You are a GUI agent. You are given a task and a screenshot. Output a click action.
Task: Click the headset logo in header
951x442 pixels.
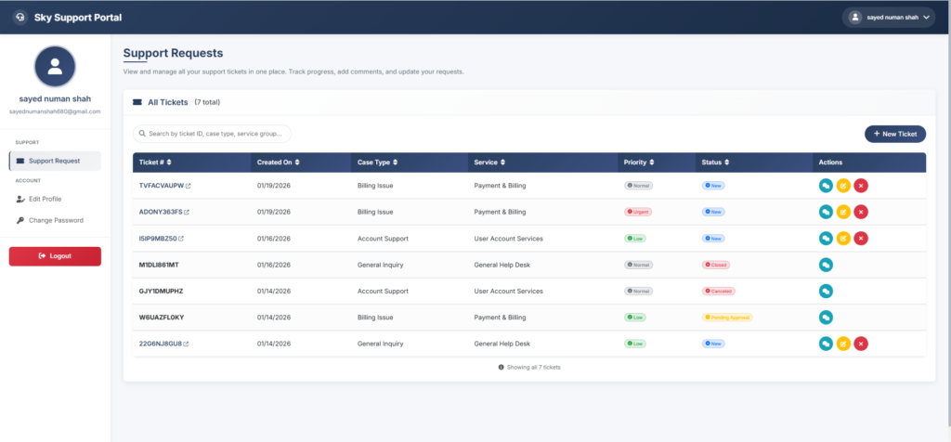pos(20,18)
